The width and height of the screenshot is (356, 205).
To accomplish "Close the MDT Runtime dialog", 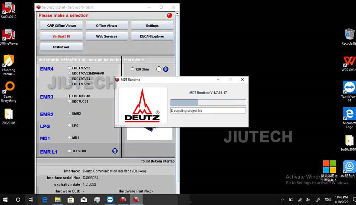I will tap(242, 80).
